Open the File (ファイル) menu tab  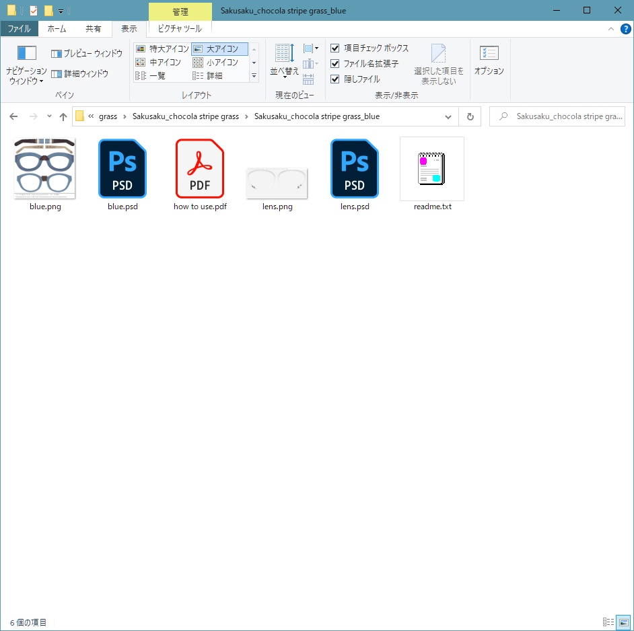19,29
